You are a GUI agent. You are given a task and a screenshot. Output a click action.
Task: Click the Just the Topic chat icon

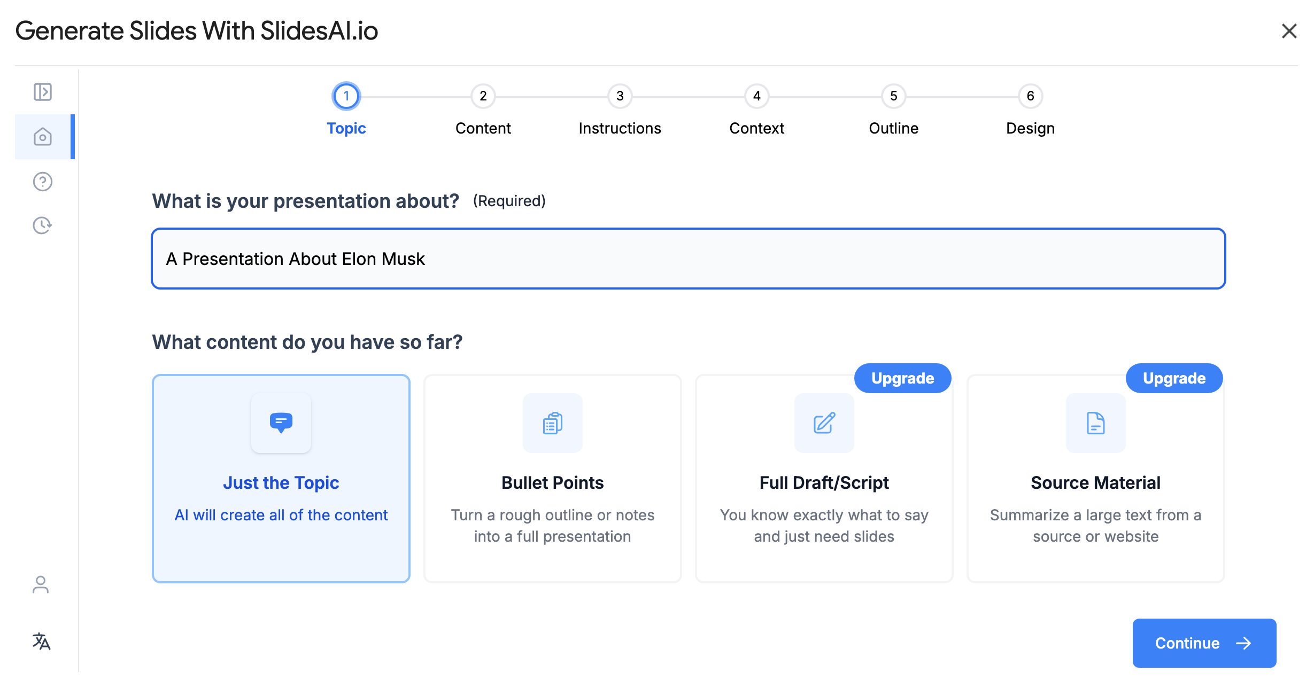[281, 423]
